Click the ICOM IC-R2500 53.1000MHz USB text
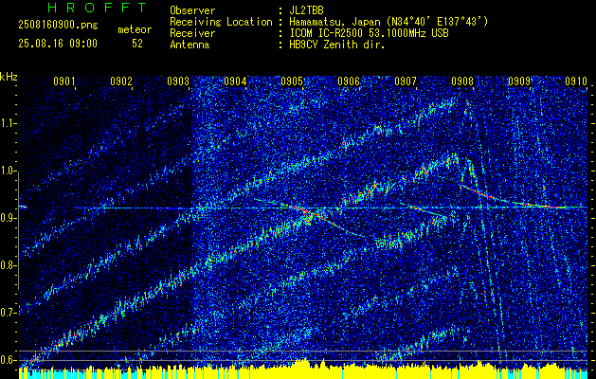Image resolution: width=596 pixels, height=379 pixels. (370, 33)
